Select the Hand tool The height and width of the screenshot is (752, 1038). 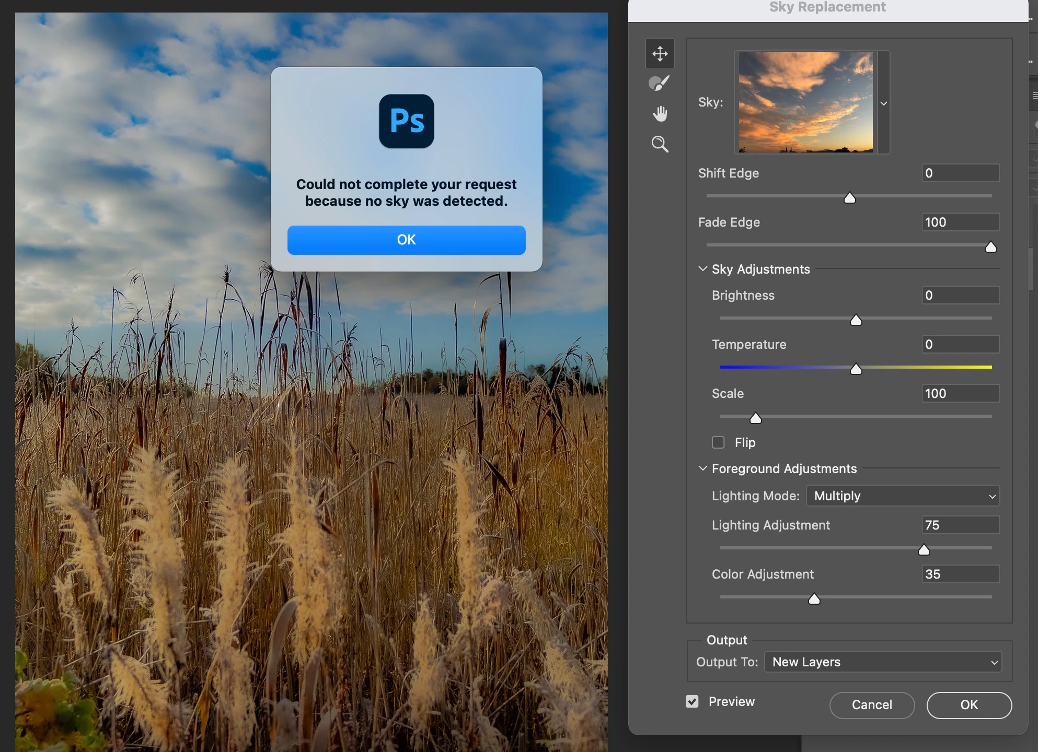(x=660, y=113)
